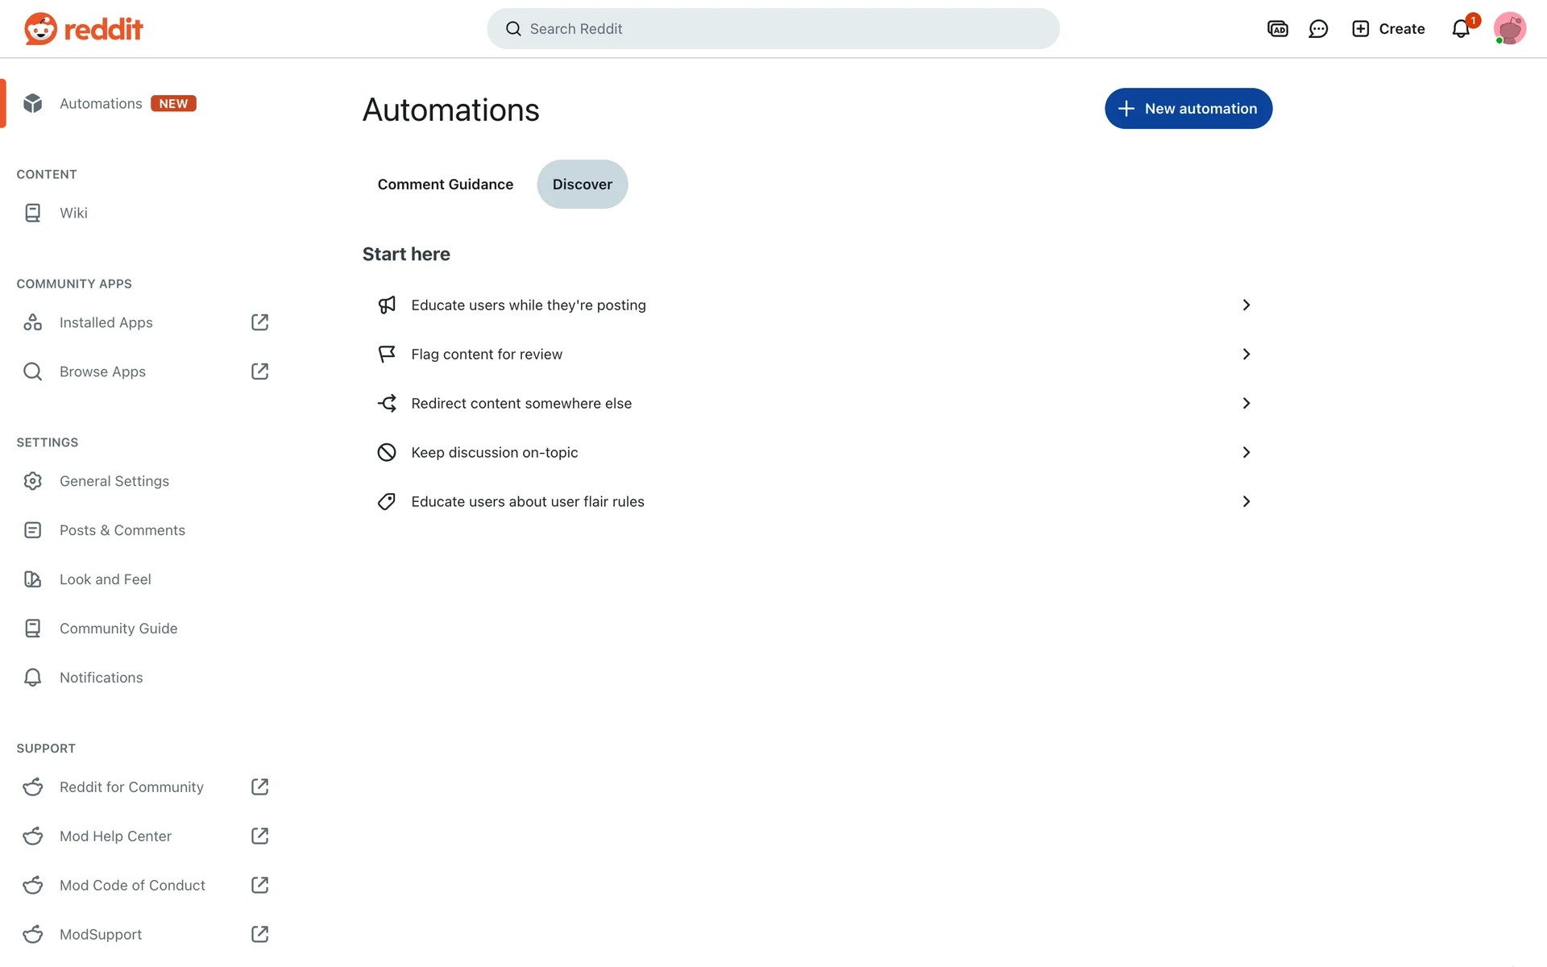Open Posts & Comments settings
1547x967 pixels.
click(122, 530)
